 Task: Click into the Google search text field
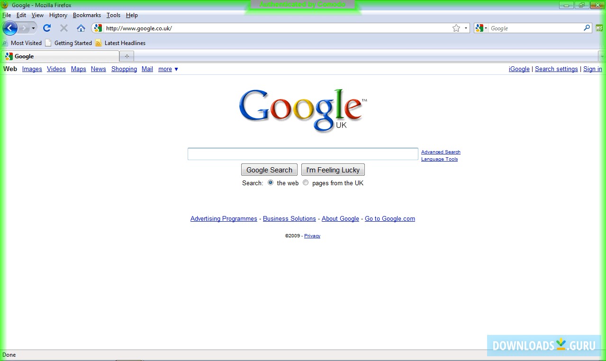tap(303, 154)
